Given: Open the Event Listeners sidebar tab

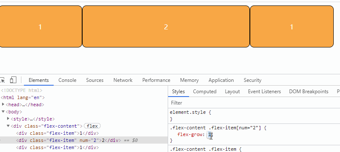Looking at the screenshot, I should click(x=264, y=92).
